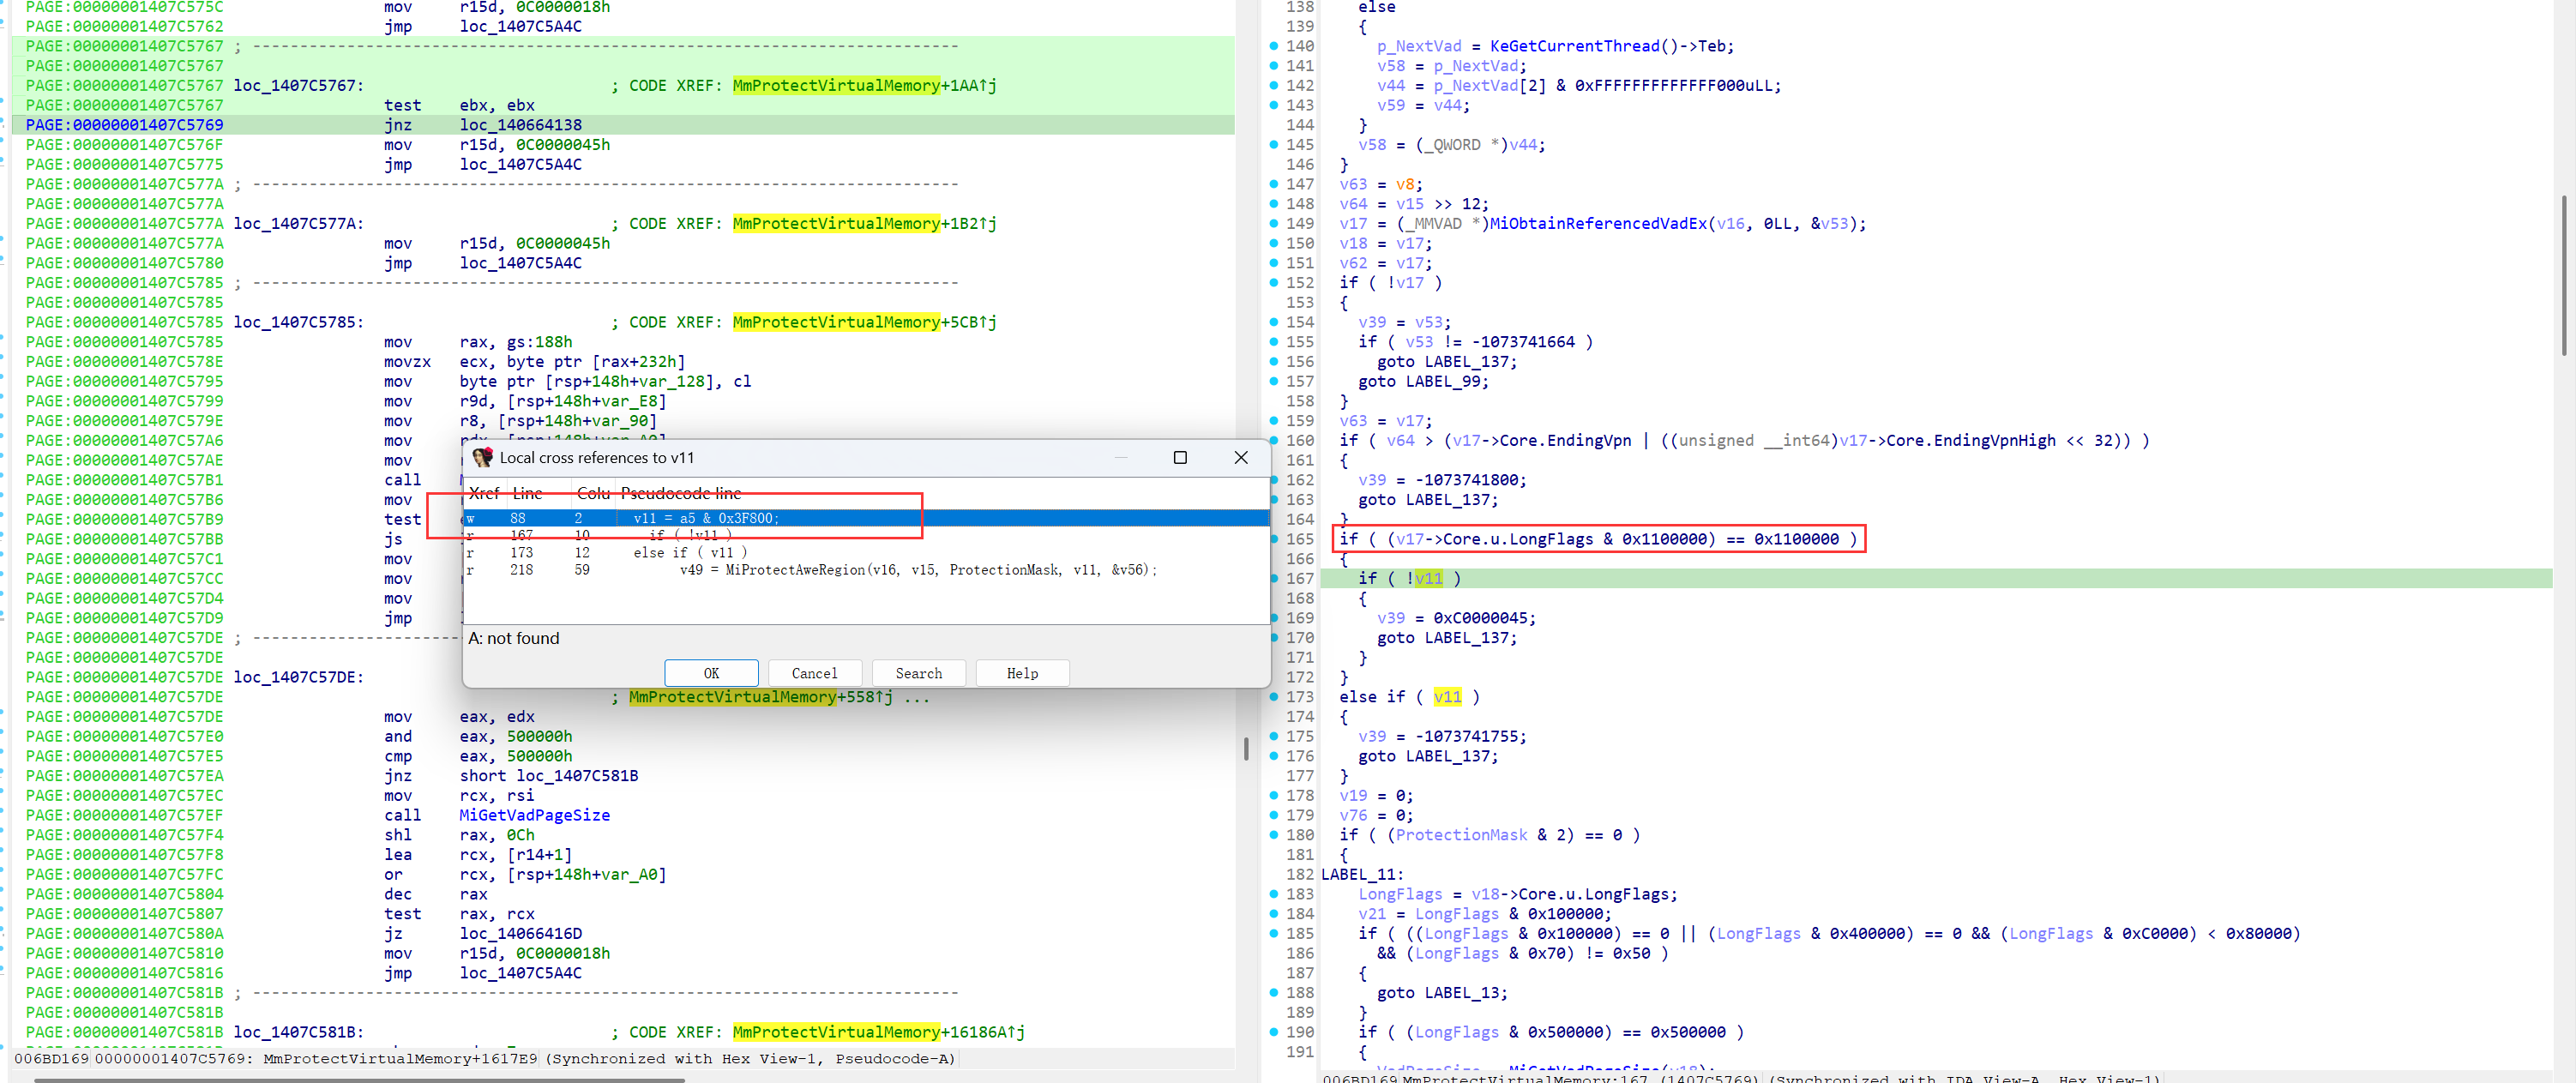
Task: Open Help from the xref dialog
Action: [1022, 673]
